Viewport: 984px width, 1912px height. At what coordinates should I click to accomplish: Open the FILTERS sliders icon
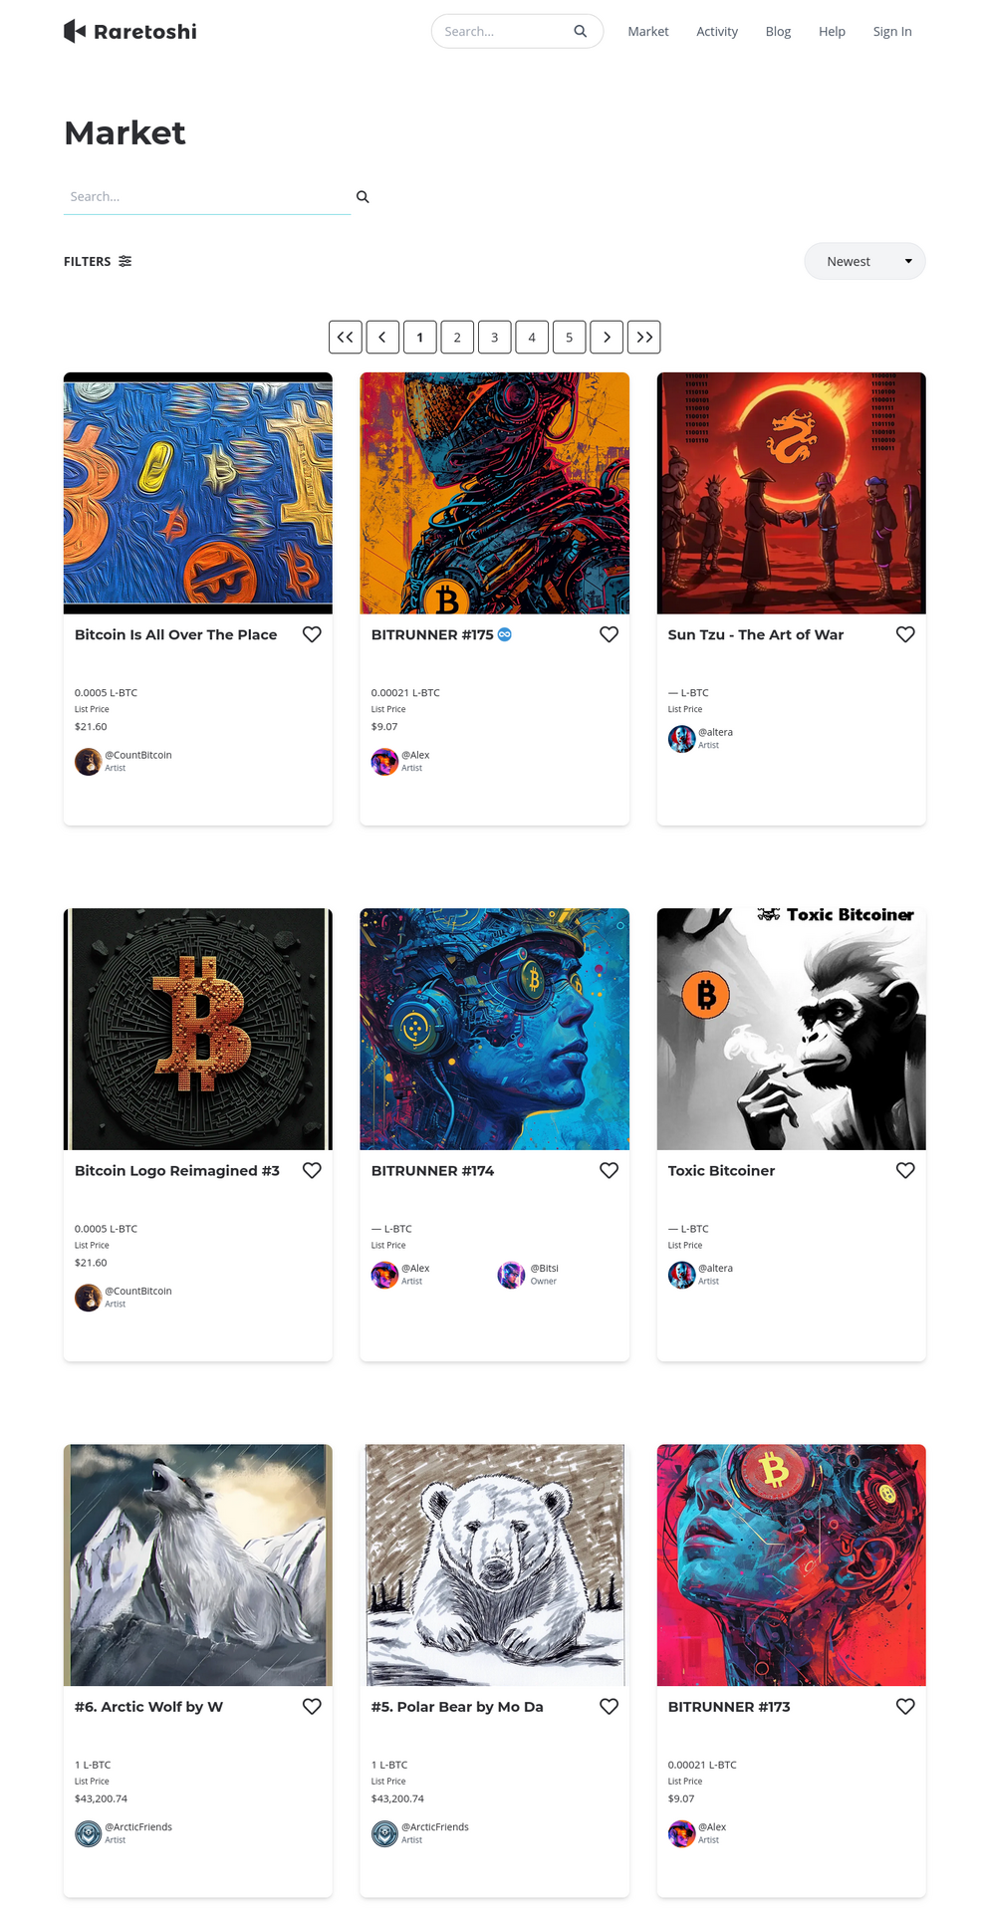point(124,261)
